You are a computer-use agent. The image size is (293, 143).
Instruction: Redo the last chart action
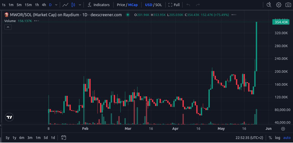[x=198, y=5]
